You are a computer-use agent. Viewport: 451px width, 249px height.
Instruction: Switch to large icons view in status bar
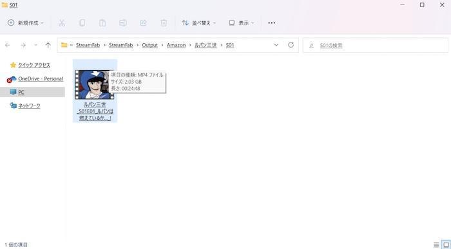click(x=446, y=244)
